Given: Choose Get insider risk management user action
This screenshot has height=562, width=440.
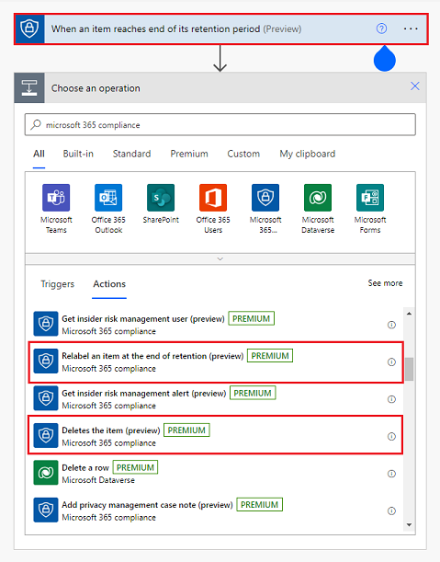Looking at the screenshot, I should pyautogui.click(x=216, y=324).
